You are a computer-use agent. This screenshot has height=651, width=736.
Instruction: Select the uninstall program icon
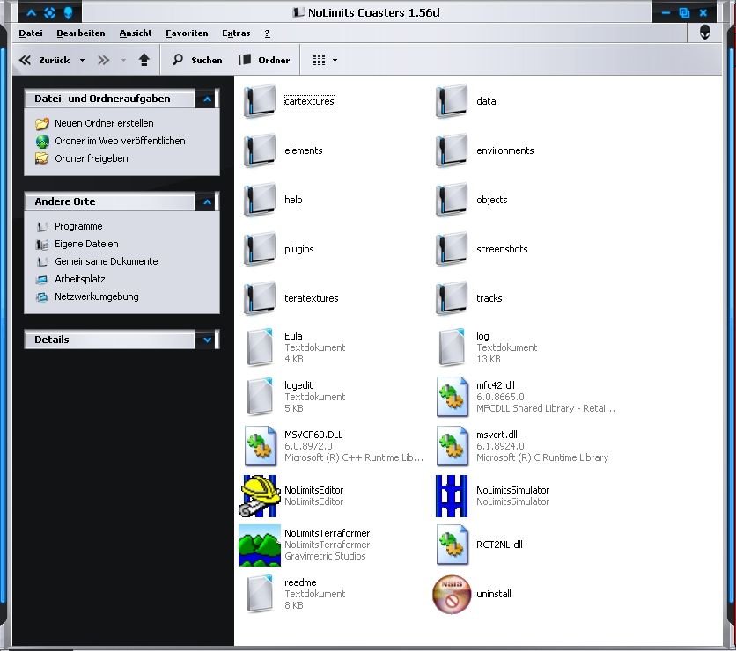[x=452, y=594]
